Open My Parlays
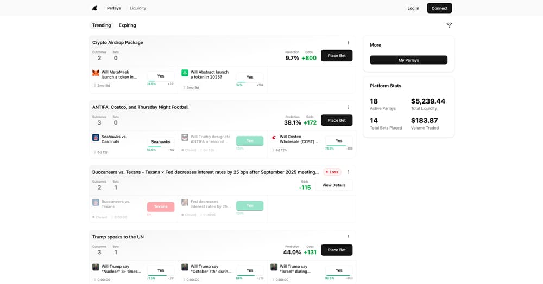543x284 pixels. tap(409, 60)
